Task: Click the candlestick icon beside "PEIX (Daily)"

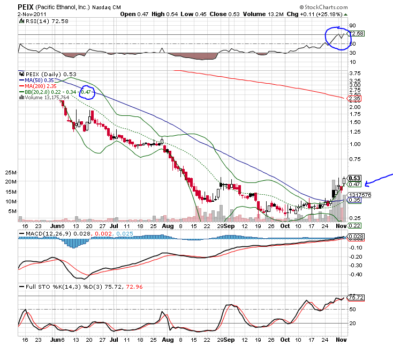Action: pyautogui.click(x=21, y=74)
